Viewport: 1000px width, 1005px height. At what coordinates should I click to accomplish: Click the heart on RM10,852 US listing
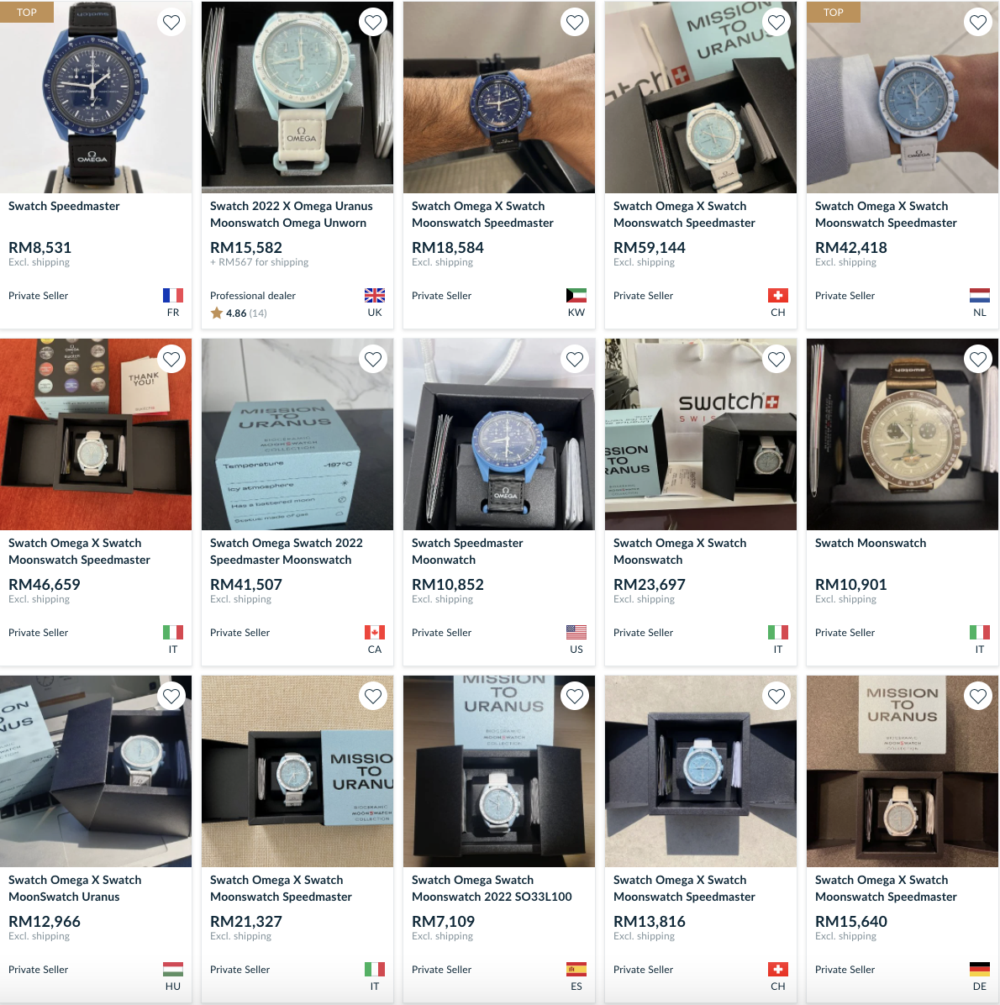click(574, 360)
